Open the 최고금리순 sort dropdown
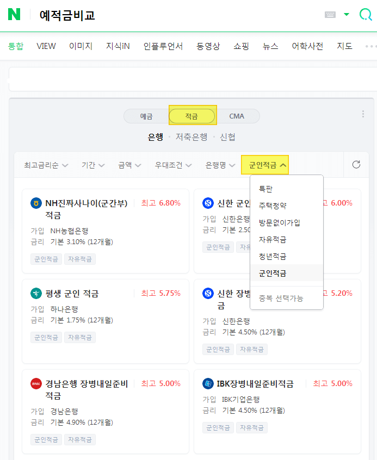 pyautogui.click(x=46, y=165)
